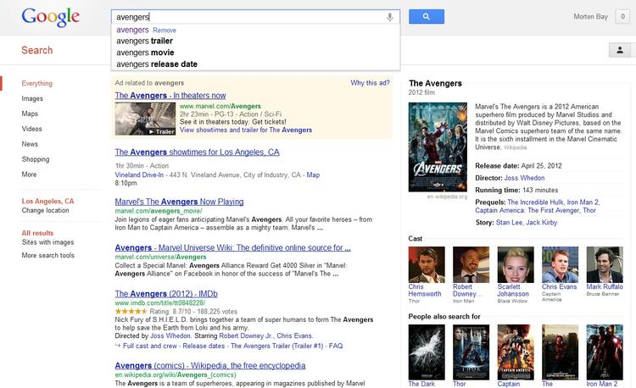The image size is (636, 388).
Task: Switch to Images results
Action: tap(32, 98)
